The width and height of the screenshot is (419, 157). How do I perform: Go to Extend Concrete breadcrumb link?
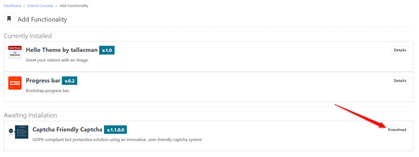40,5
